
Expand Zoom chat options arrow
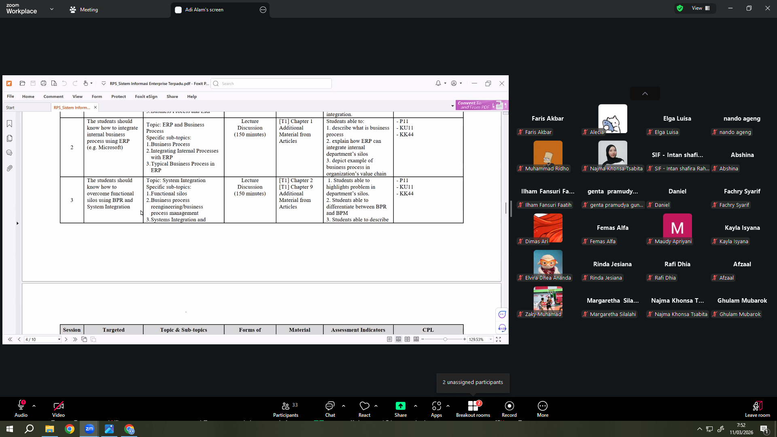[x=344, y=406]
